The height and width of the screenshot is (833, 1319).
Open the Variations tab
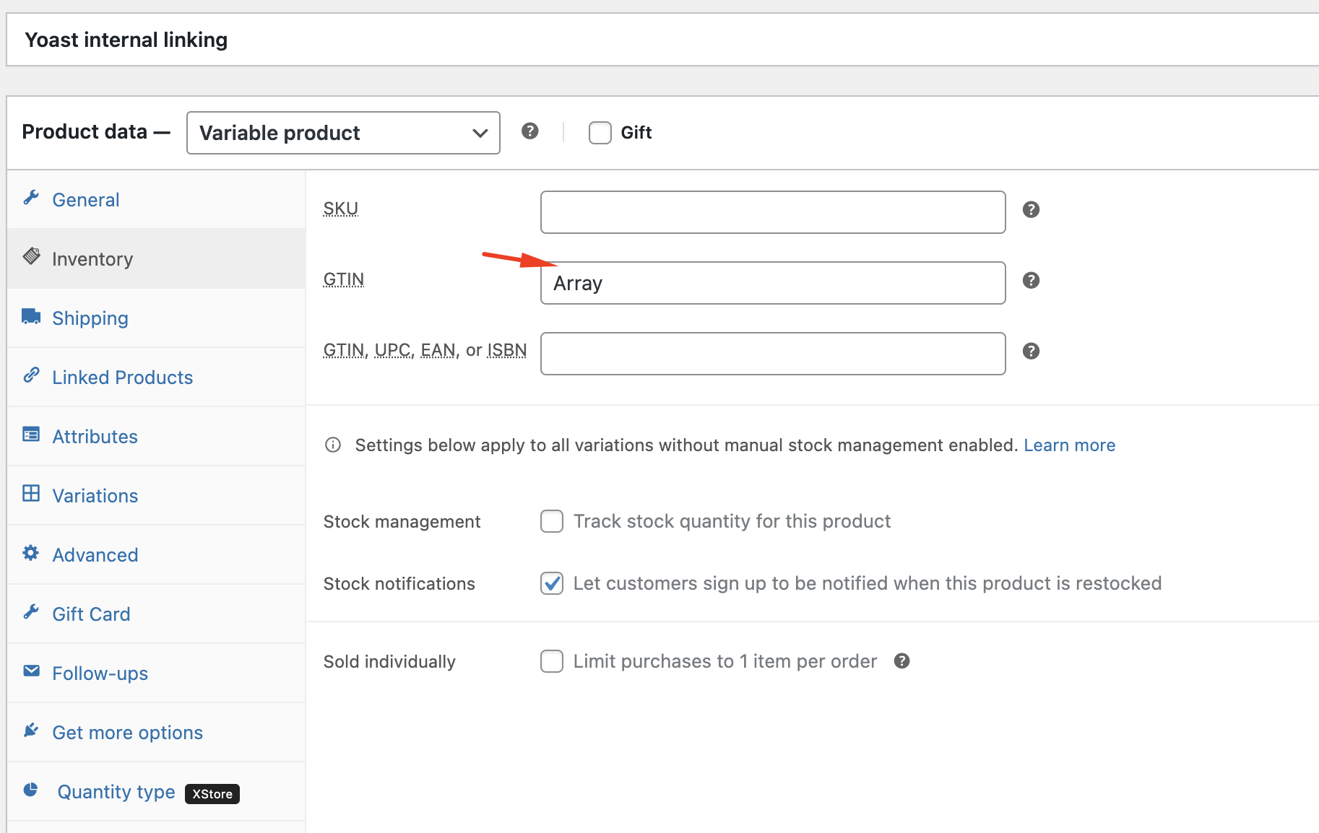point(157,496)
